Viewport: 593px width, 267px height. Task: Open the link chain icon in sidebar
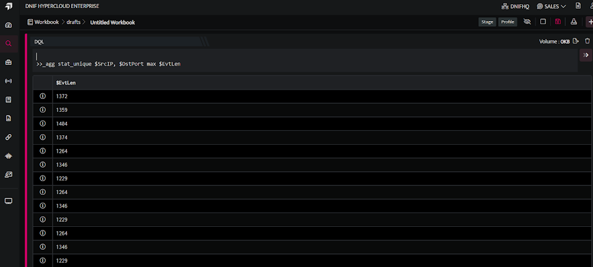(8, 137)
